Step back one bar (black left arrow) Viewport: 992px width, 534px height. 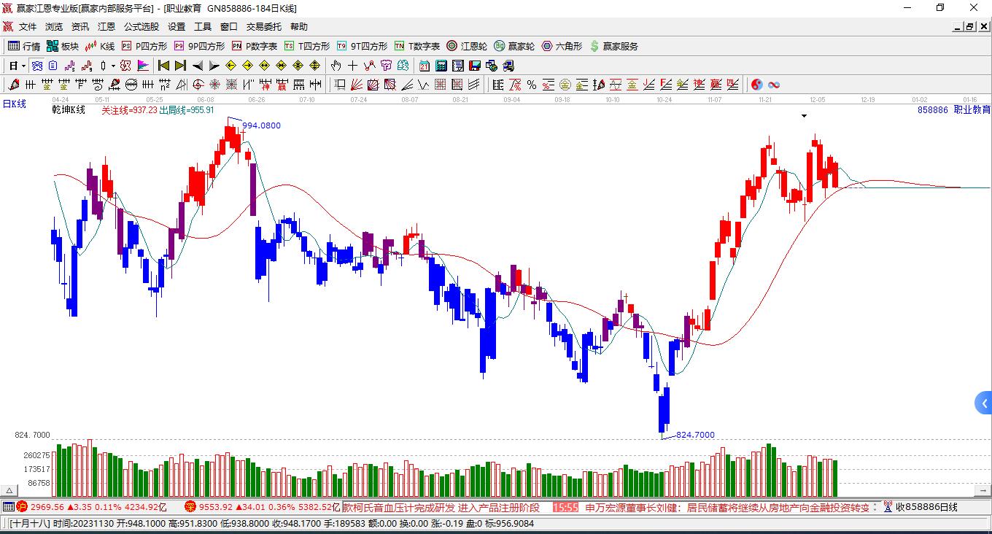(197, 66)
